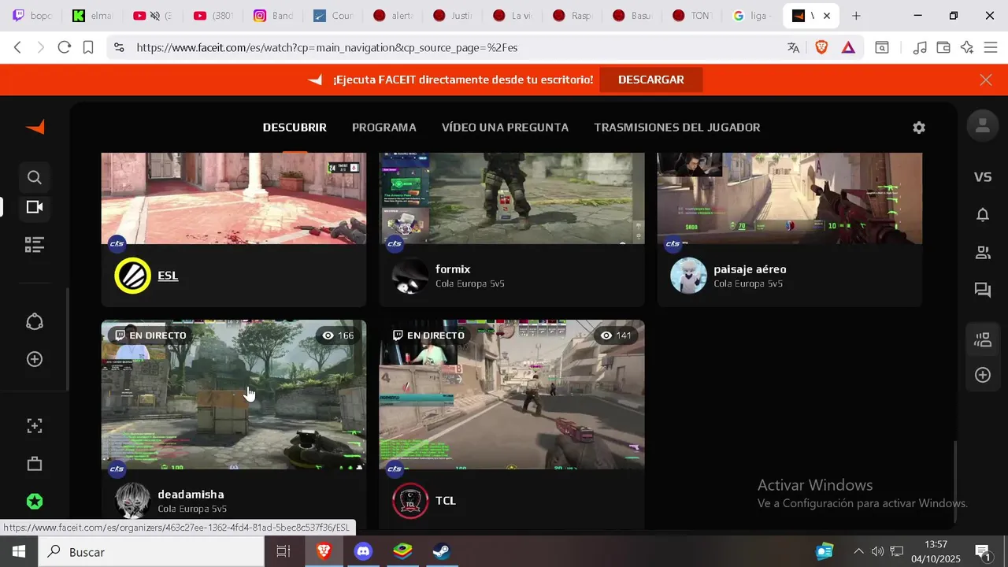The height and width of the screenshot is (567, 1008).
Task: Dismiss the orange download banner
Action: (x=985, y=80)
